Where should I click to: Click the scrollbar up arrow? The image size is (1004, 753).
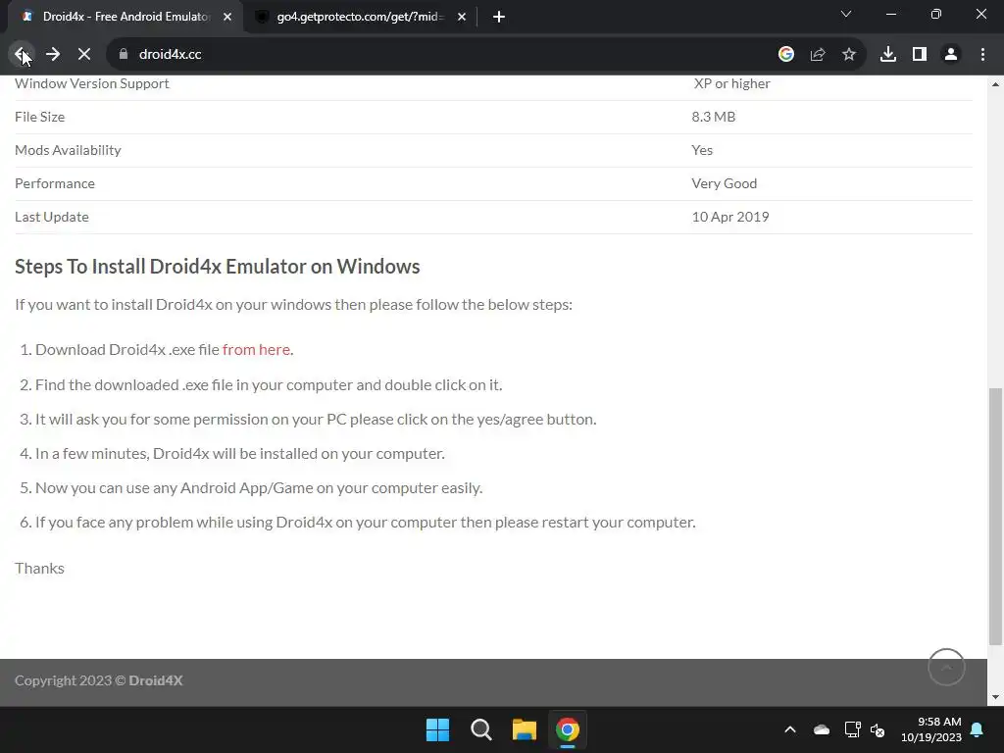(x=995, y=84)
